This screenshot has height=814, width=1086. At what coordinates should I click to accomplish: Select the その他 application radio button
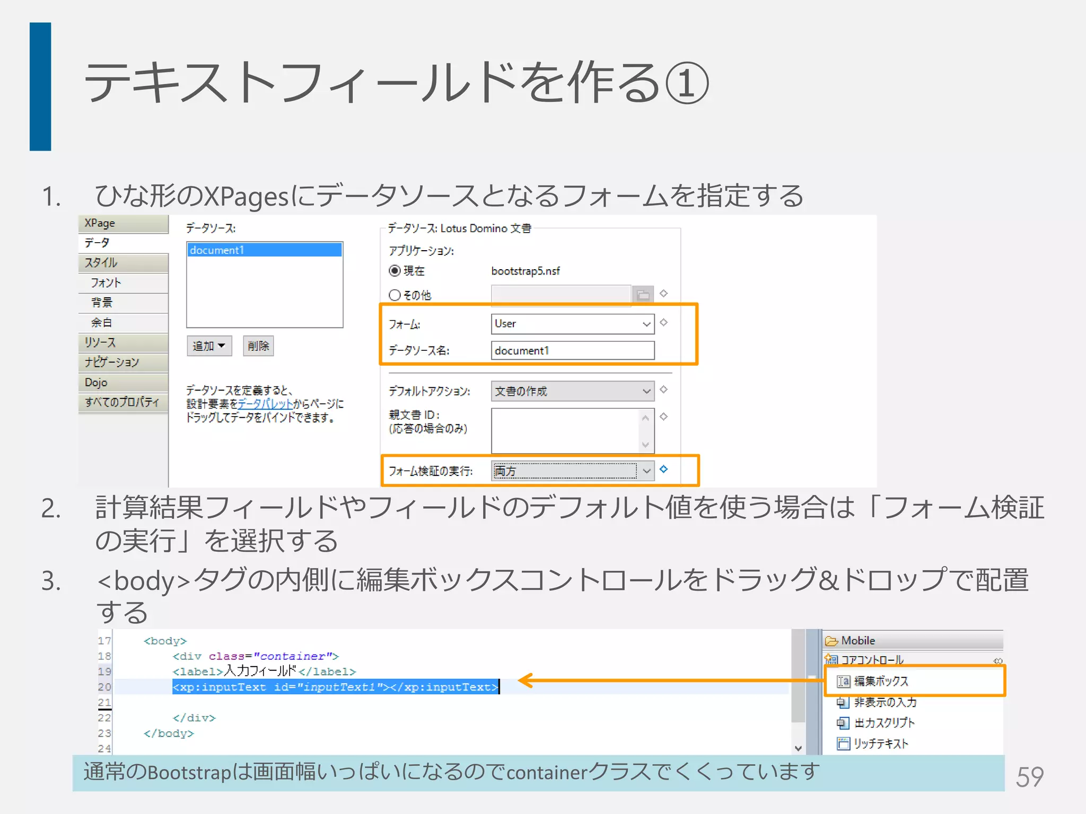coord(395,295)
